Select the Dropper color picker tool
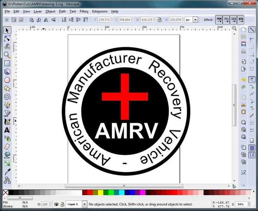 pyautogui.click(x=7, y=172)
